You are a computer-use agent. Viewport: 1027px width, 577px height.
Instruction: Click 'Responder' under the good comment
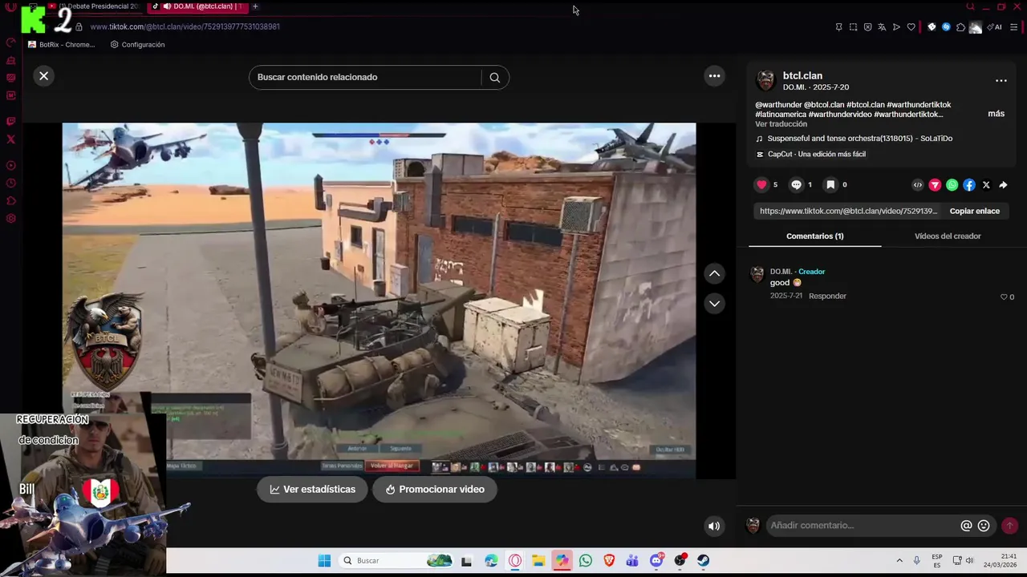(827, 296)
